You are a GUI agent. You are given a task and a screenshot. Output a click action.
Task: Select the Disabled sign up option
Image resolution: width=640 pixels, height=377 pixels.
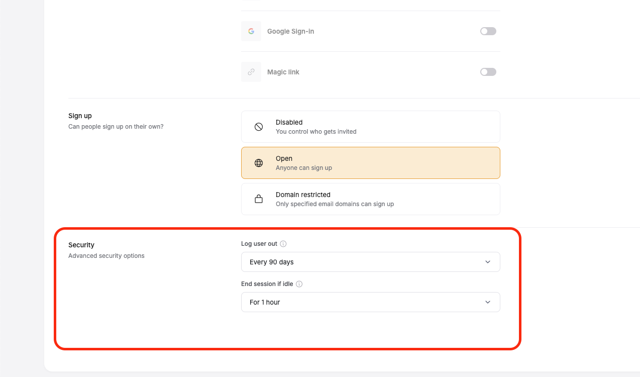[370, 127]
